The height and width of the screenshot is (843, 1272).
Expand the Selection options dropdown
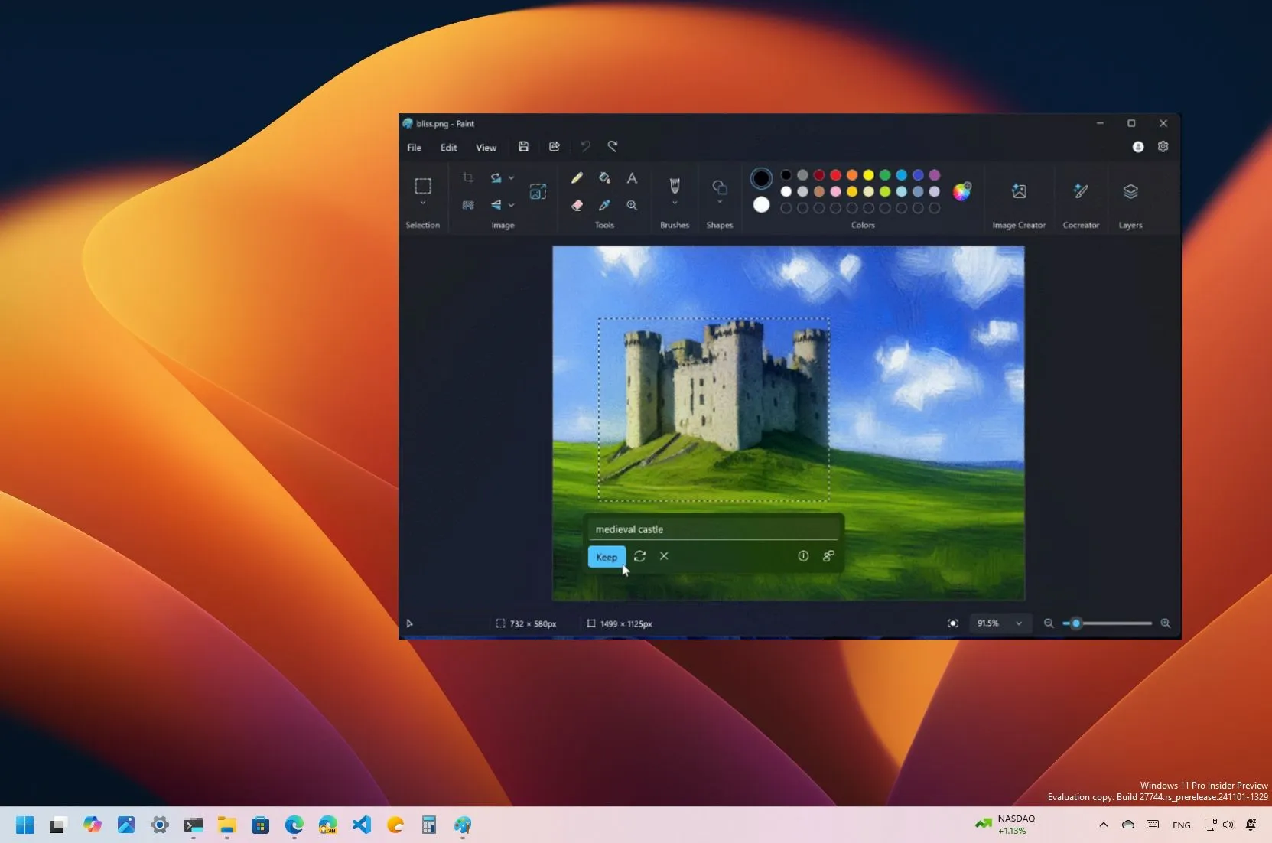(x=423, y=202)
